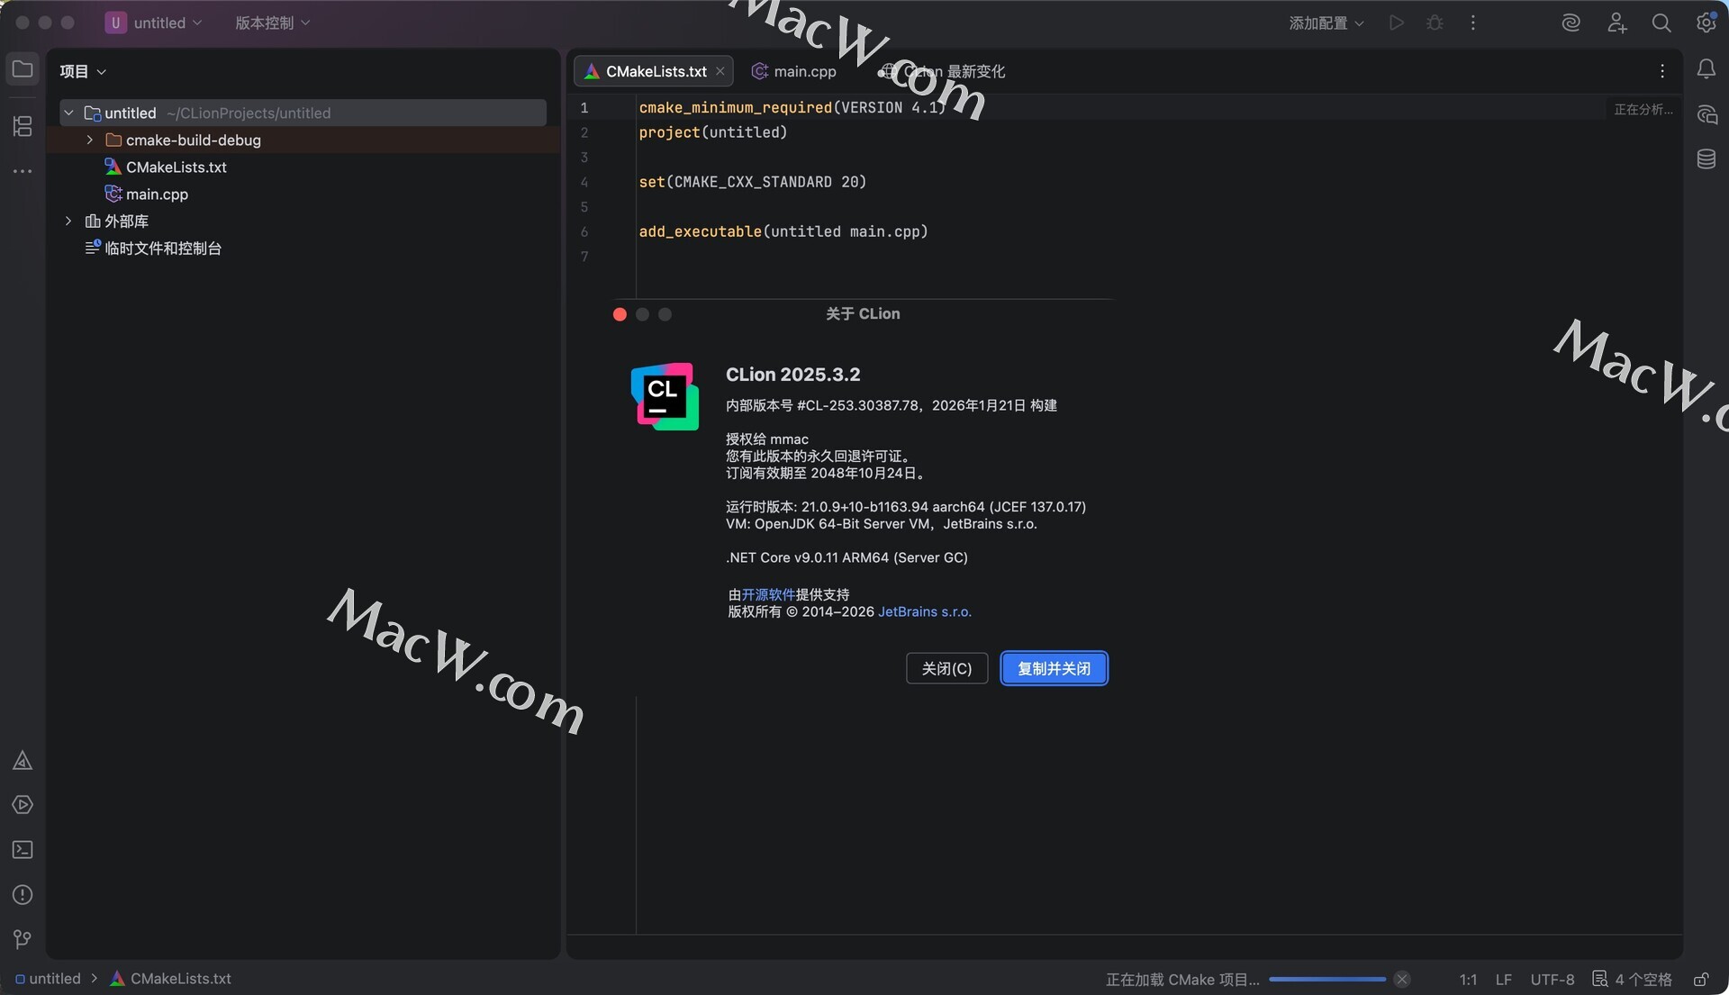Viewport: 1729px width, 995px height.
Task: Open the Structure tool window icon
Action: click(x=23, y=126)
